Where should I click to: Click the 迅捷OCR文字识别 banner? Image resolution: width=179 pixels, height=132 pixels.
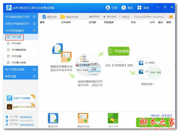tap(21, 107)
